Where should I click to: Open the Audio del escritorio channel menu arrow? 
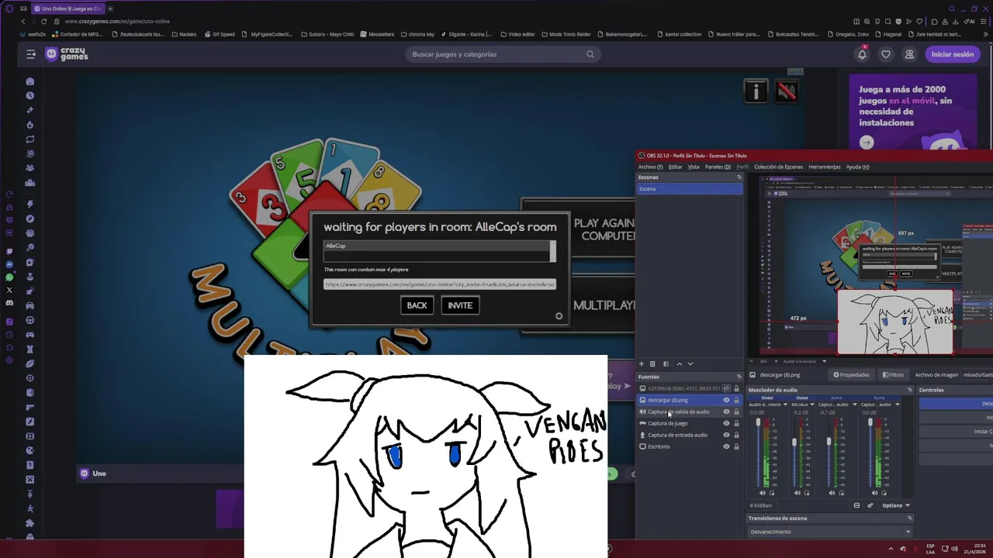pos(785,405)
